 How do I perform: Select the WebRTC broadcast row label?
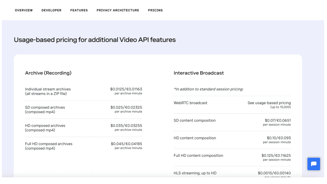[x=190, y=103]
